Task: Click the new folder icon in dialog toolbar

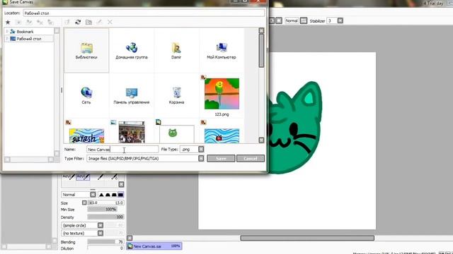Action: coord(88,22)
